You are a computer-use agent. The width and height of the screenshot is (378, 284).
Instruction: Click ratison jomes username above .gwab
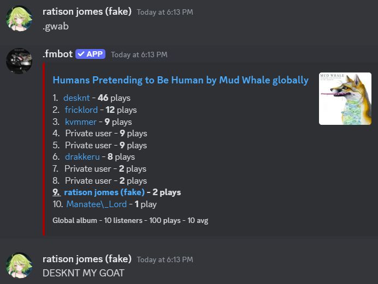(x=87, y=11)
